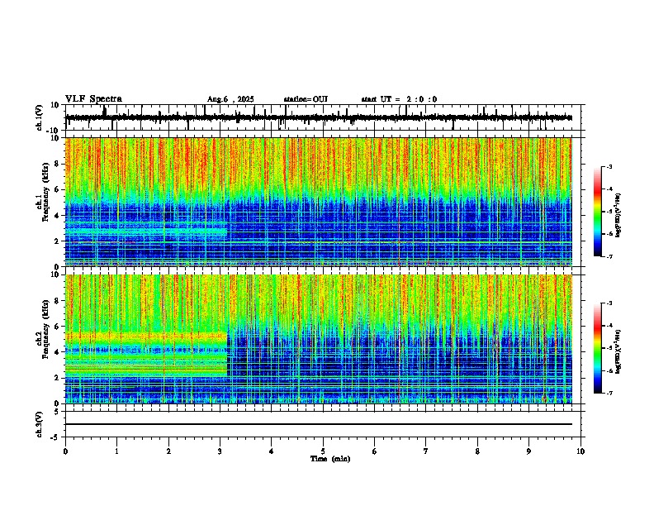This screenshot has height=506, width=654.
Task: Click the time axis tick label "3"
Action: (x=220, y=451)
